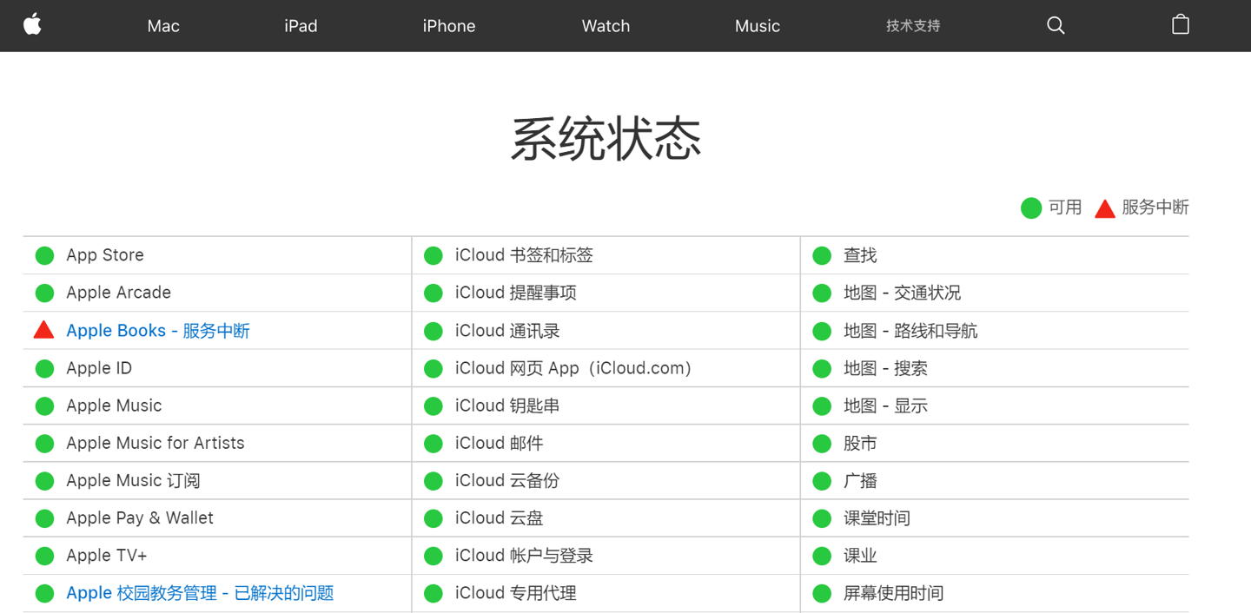
Task: Click the 系统状态 page heading
Action: pos(606,138)
